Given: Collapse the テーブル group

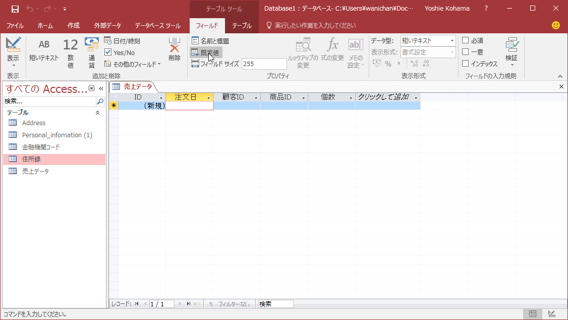Looking at the screenshot, I should 97,113.
